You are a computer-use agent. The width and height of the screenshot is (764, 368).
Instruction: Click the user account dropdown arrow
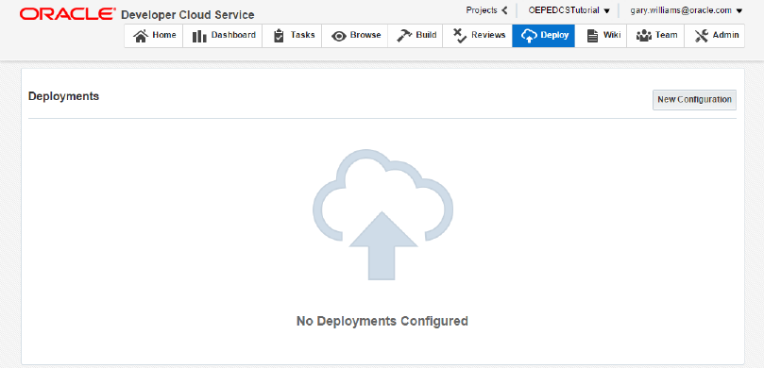coord(739,10)
